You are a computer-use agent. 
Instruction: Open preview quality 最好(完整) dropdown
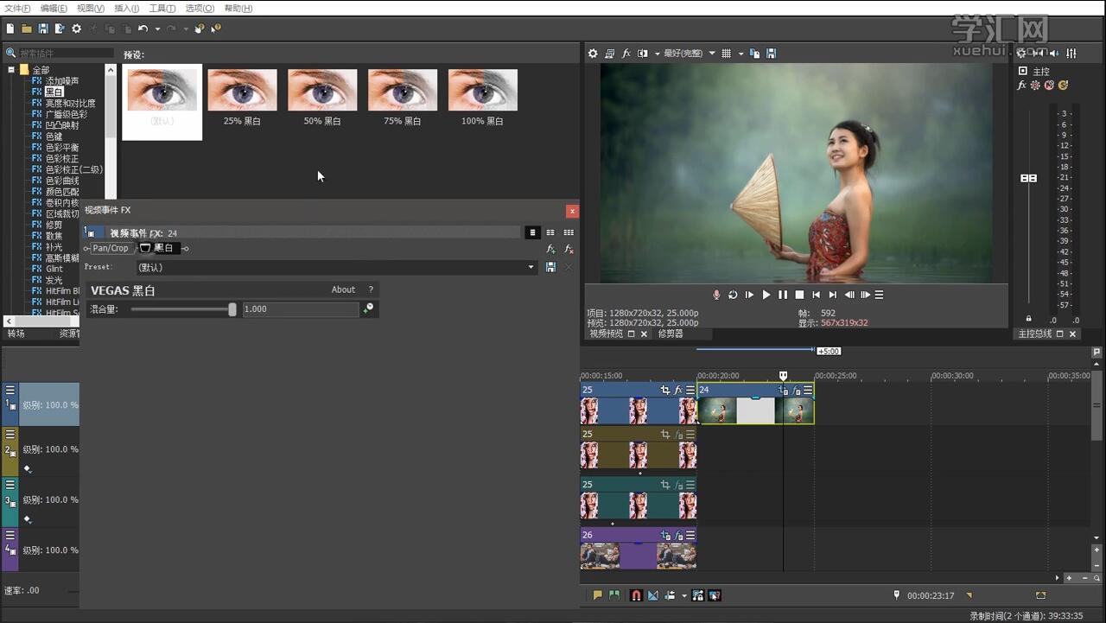point(689,54)
